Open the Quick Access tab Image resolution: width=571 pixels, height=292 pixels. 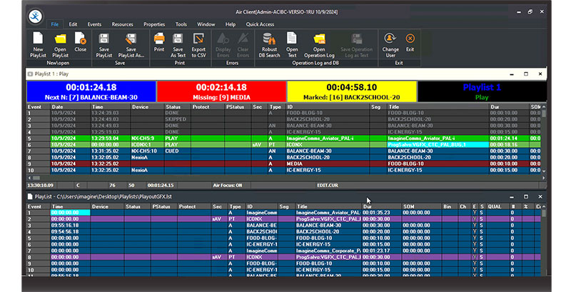coord(261,24)
